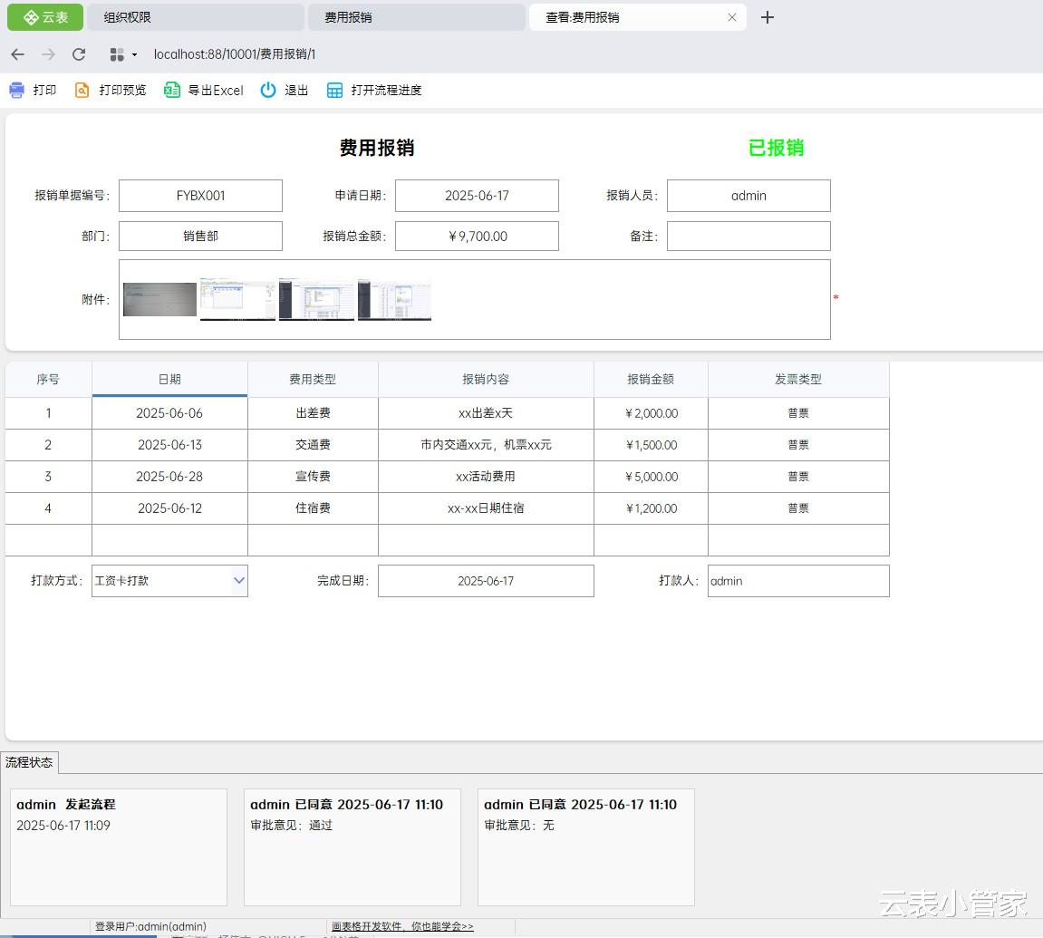Viewport: 1043px width, 938px height.
Task: Click the printer icon for 打印
Action: pyautogui.click(x=16, y=91)
